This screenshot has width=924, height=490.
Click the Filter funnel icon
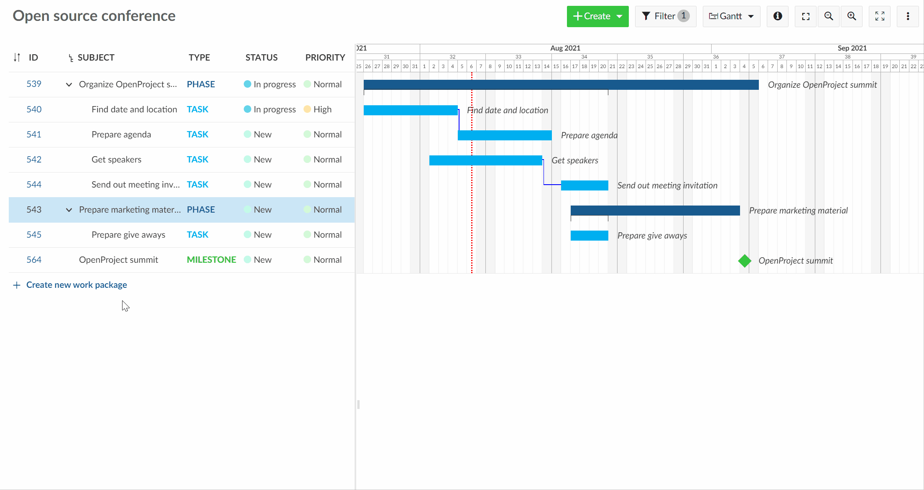click(646, 16)
